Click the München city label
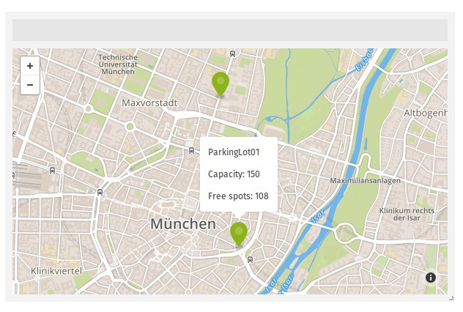 [183, 224]
